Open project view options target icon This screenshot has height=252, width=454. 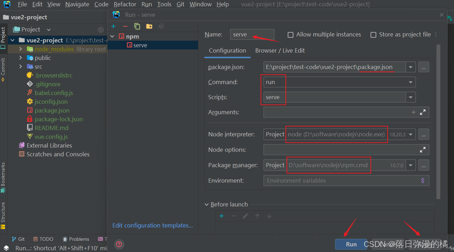click(101, 30)
